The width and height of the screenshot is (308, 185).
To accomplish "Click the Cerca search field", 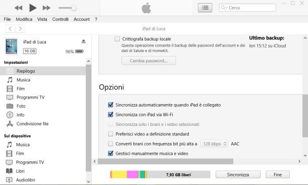I will (247, 8).
